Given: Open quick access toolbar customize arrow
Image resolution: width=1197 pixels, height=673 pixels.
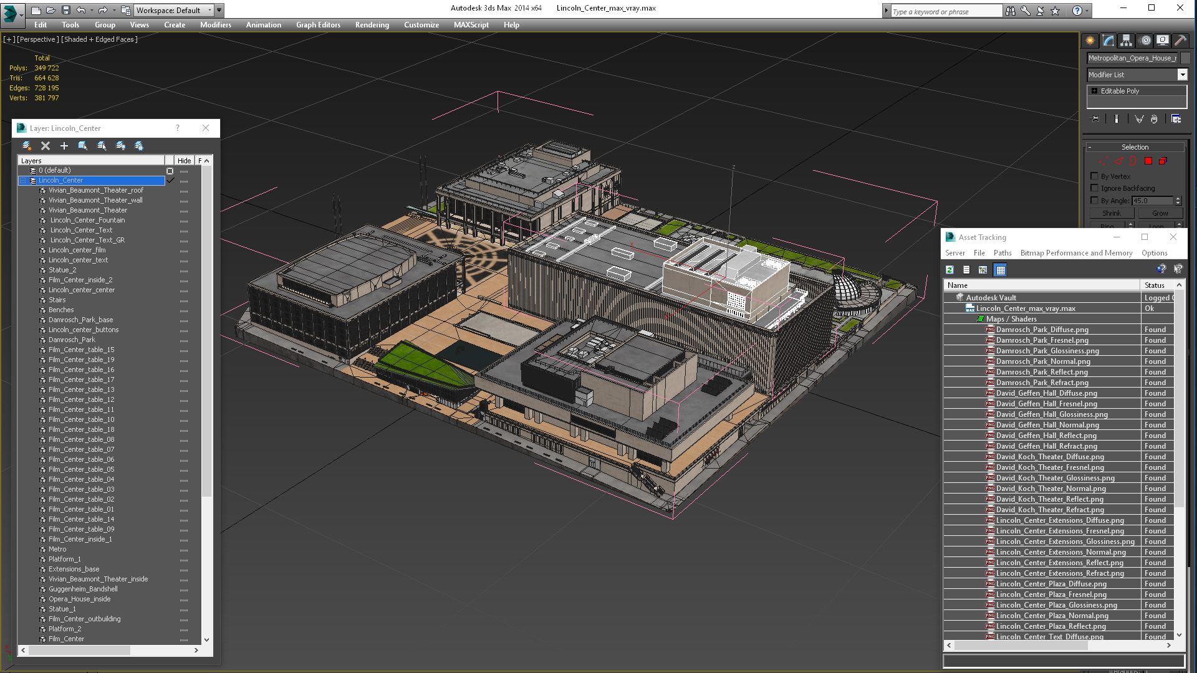Looking at the screenshot, I should 219,10.
